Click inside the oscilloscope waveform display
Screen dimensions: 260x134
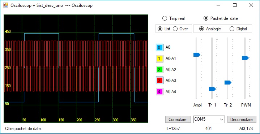tap(76, 69)
